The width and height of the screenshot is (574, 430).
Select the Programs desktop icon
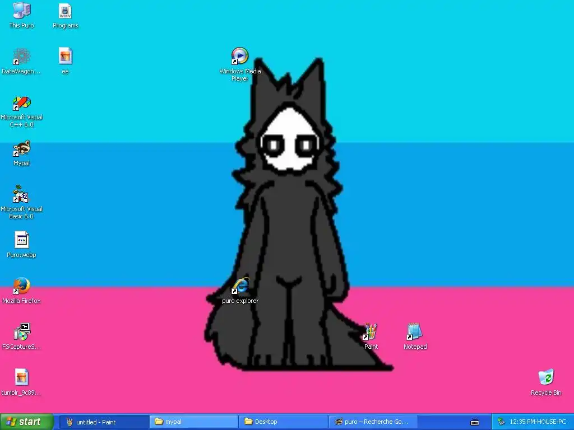point(65,16)
